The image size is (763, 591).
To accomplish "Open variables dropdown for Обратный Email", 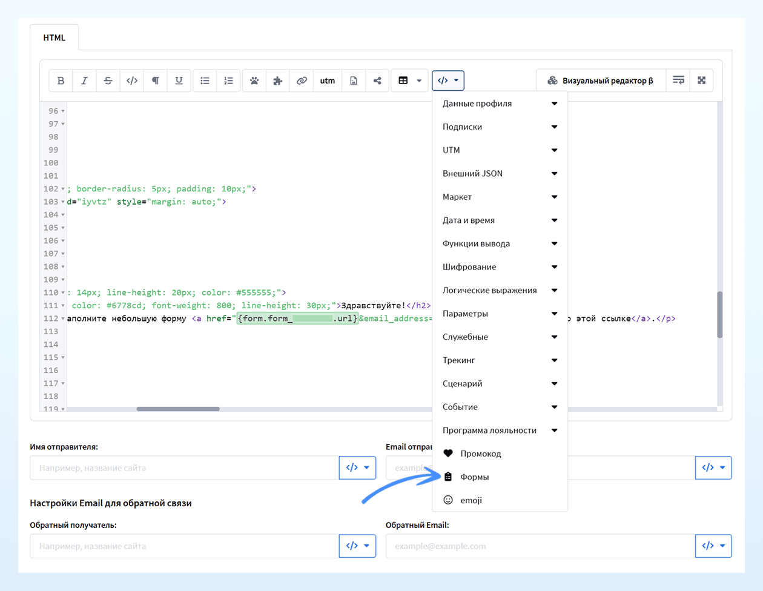I will [713, 546].
